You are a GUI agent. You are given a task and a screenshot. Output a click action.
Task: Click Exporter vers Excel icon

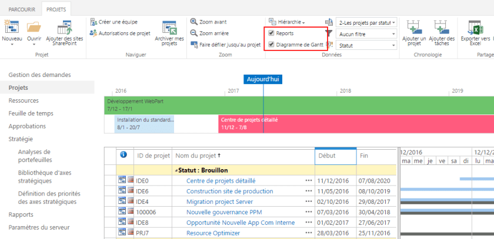click(x=475, y=28)
